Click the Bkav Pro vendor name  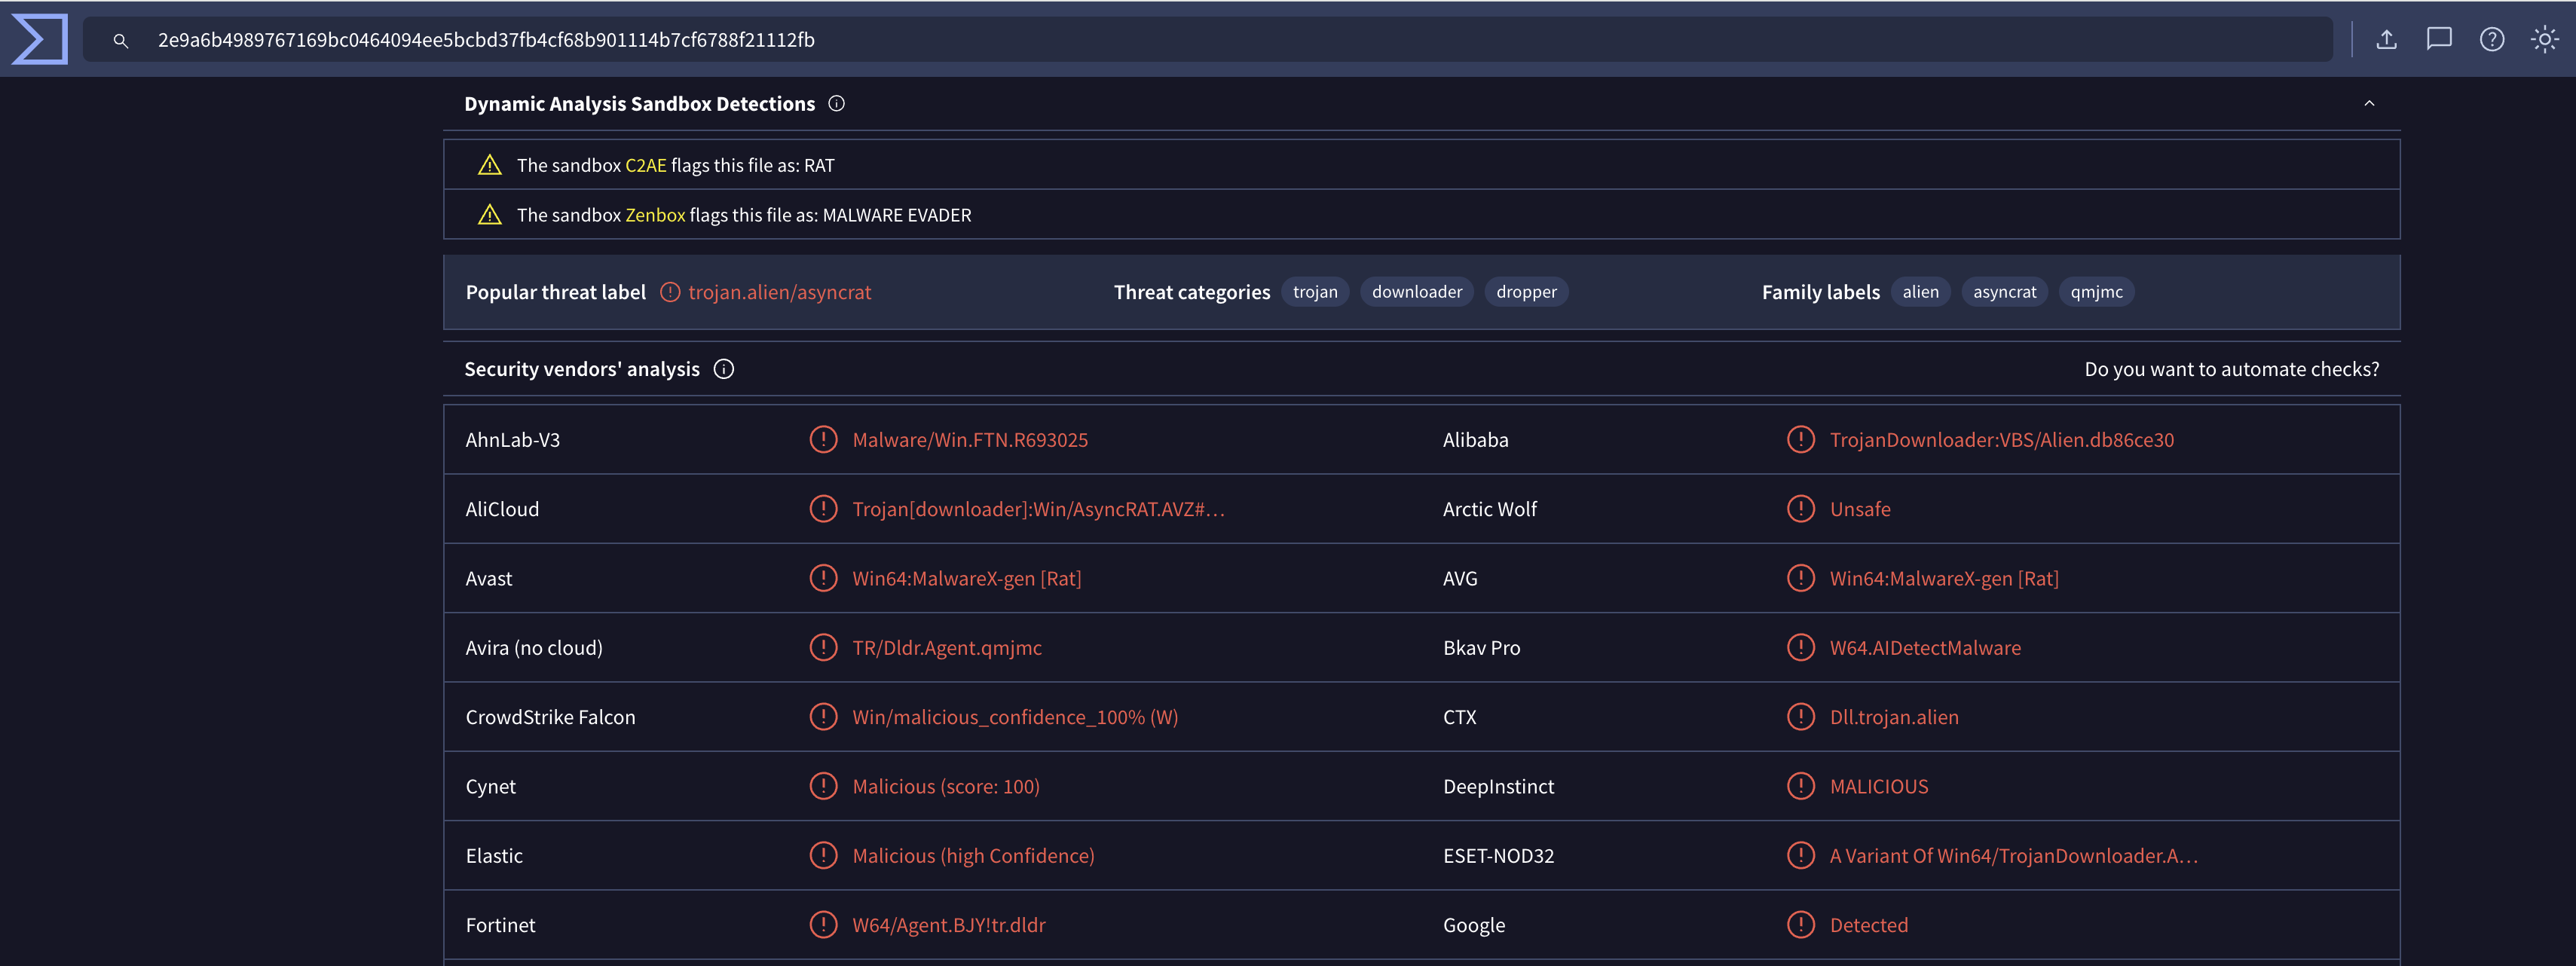[1481, 648]
